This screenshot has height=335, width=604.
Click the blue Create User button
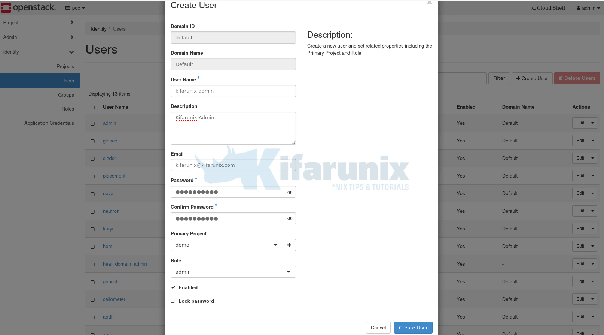pos(413,328)
